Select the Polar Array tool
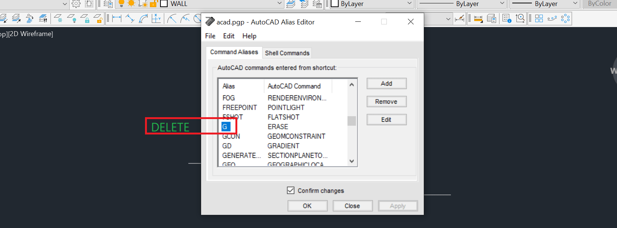Viewport: 617px width, 228px height. [565, 18]
